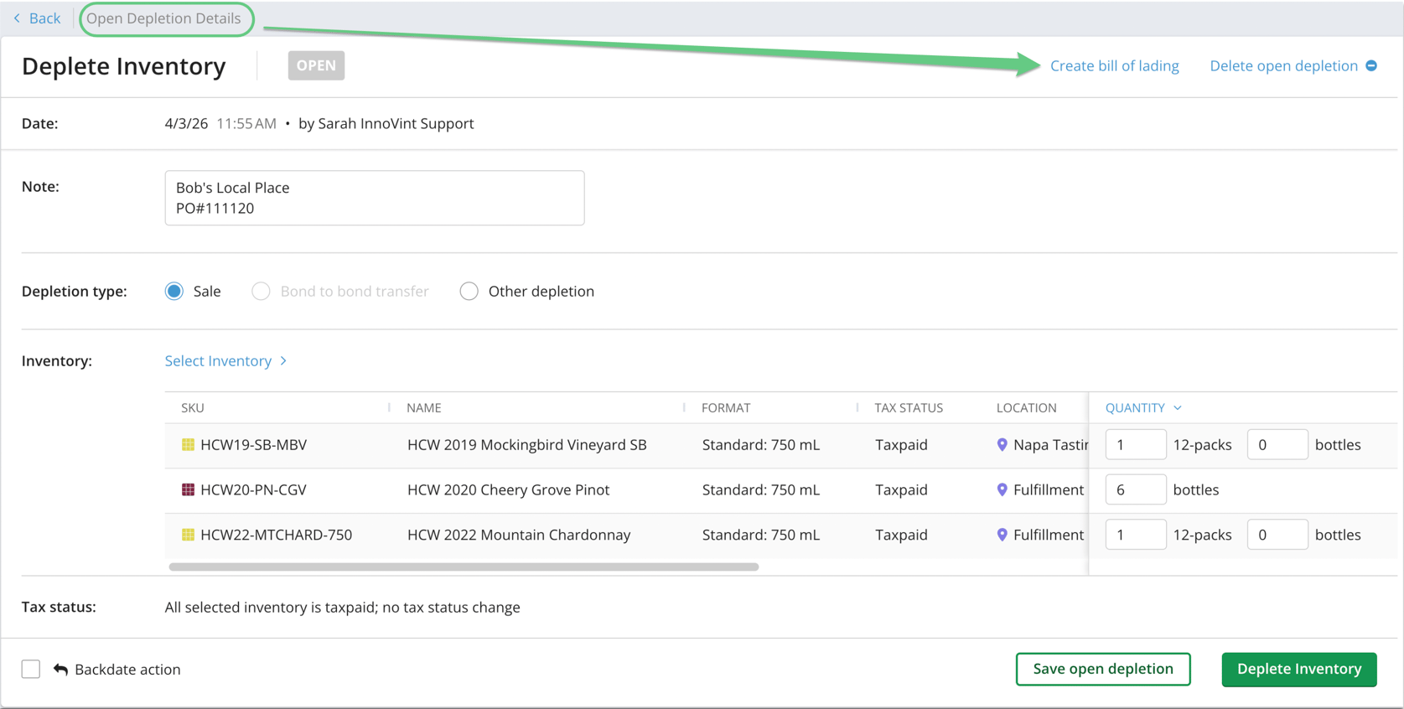Click the horizontal scrollbar under the inventory table
This screenshot has width=1404, height=709.
coord(464,567)
